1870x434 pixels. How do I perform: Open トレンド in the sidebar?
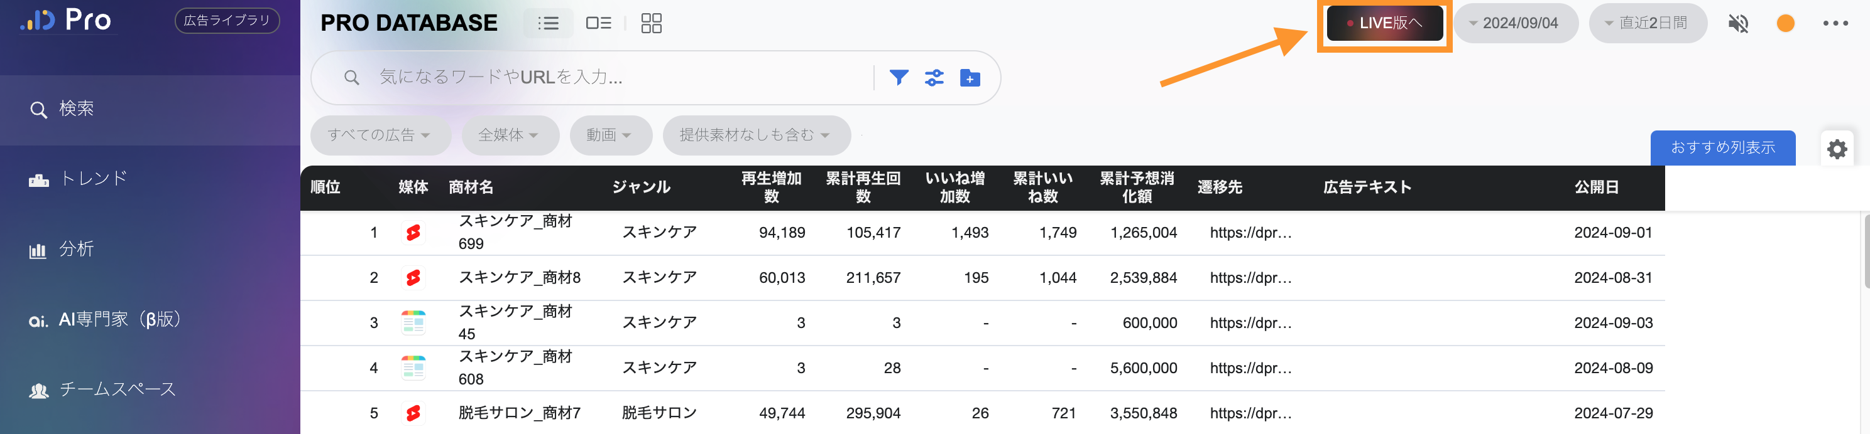pos(93,178)
